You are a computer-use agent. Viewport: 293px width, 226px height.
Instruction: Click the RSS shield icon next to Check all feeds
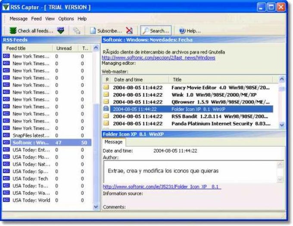61,30
